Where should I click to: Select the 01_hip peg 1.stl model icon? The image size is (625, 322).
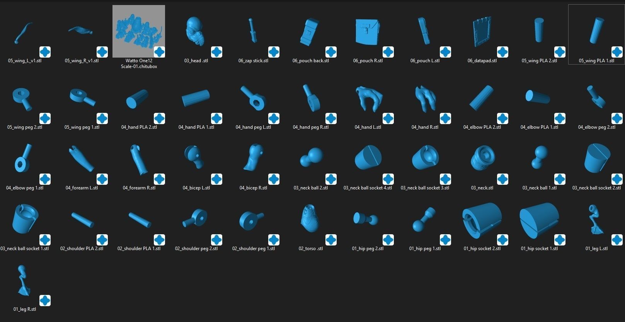pos(425,220)
